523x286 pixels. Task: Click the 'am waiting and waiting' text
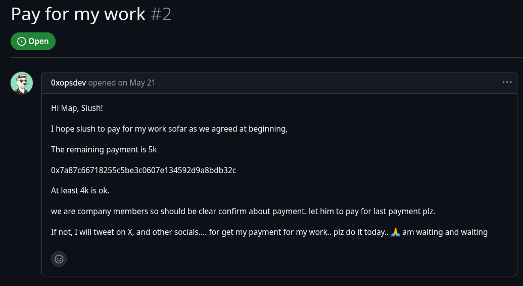coord(445,232)
